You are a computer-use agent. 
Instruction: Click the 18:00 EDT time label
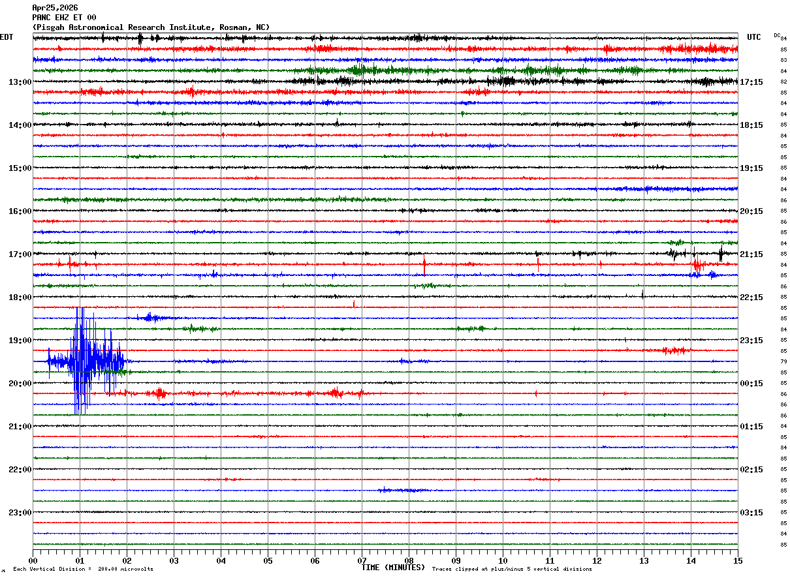[20, 297]
